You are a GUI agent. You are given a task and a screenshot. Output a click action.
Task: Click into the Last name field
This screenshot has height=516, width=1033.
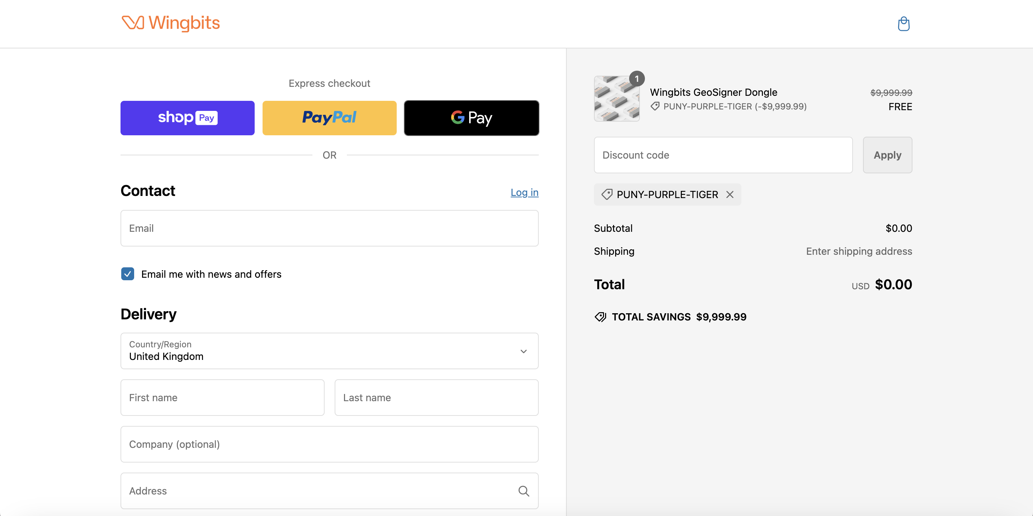pos(436,398)
